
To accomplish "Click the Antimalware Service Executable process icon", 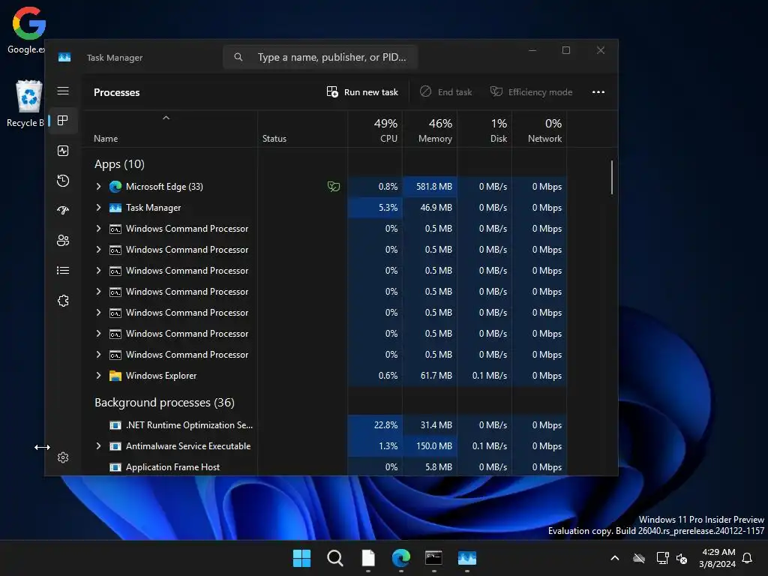I will point(115,446).
